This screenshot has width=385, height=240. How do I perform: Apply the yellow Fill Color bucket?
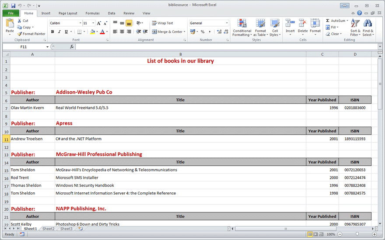click(x=93, y=31)
